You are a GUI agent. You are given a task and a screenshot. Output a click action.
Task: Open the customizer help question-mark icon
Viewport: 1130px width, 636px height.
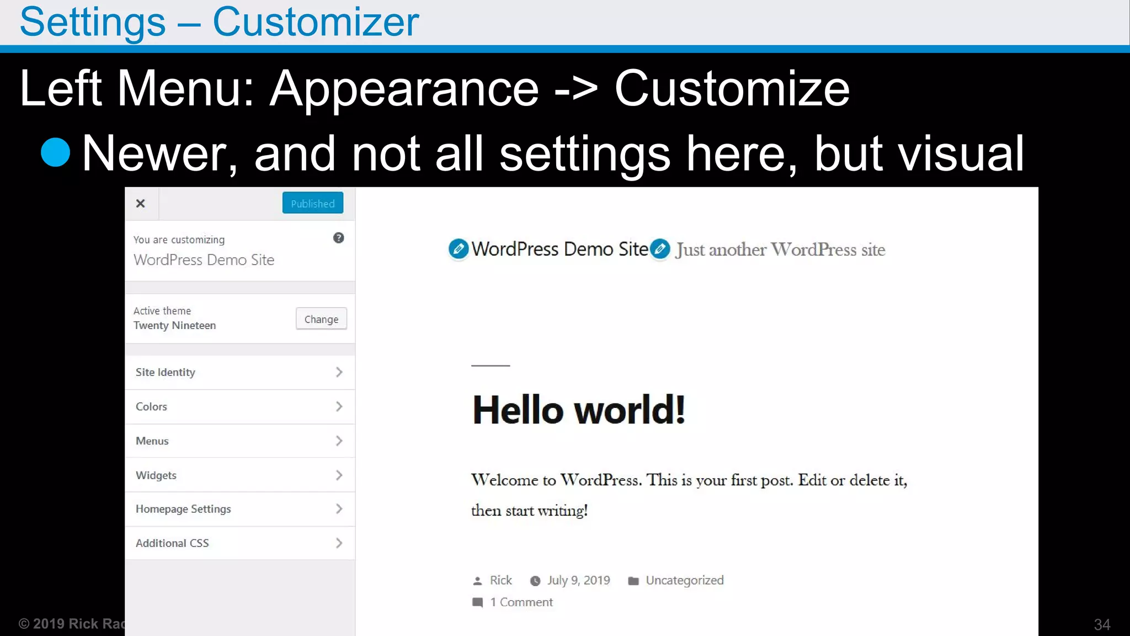click(339, 238)
